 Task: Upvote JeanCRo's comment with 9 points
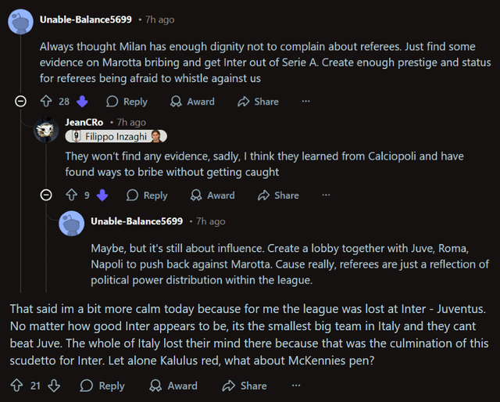(71, 195)
